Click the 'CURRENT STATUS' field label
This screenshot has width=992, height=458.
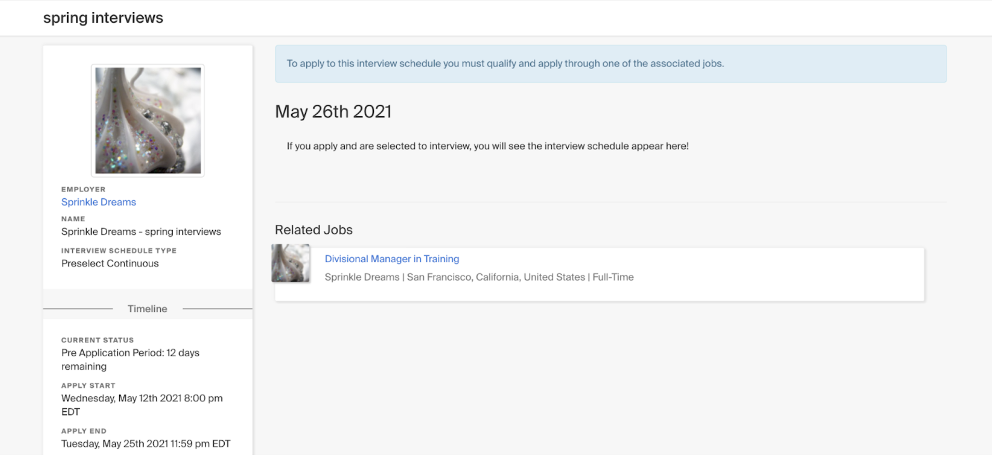pyautogui.click(x=97, y=340)
